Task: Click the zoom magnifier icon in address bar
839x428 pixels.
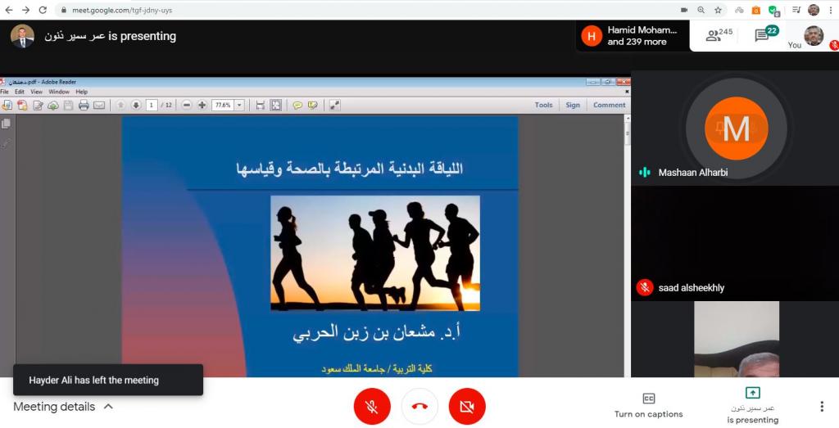Action: (701, 10)
